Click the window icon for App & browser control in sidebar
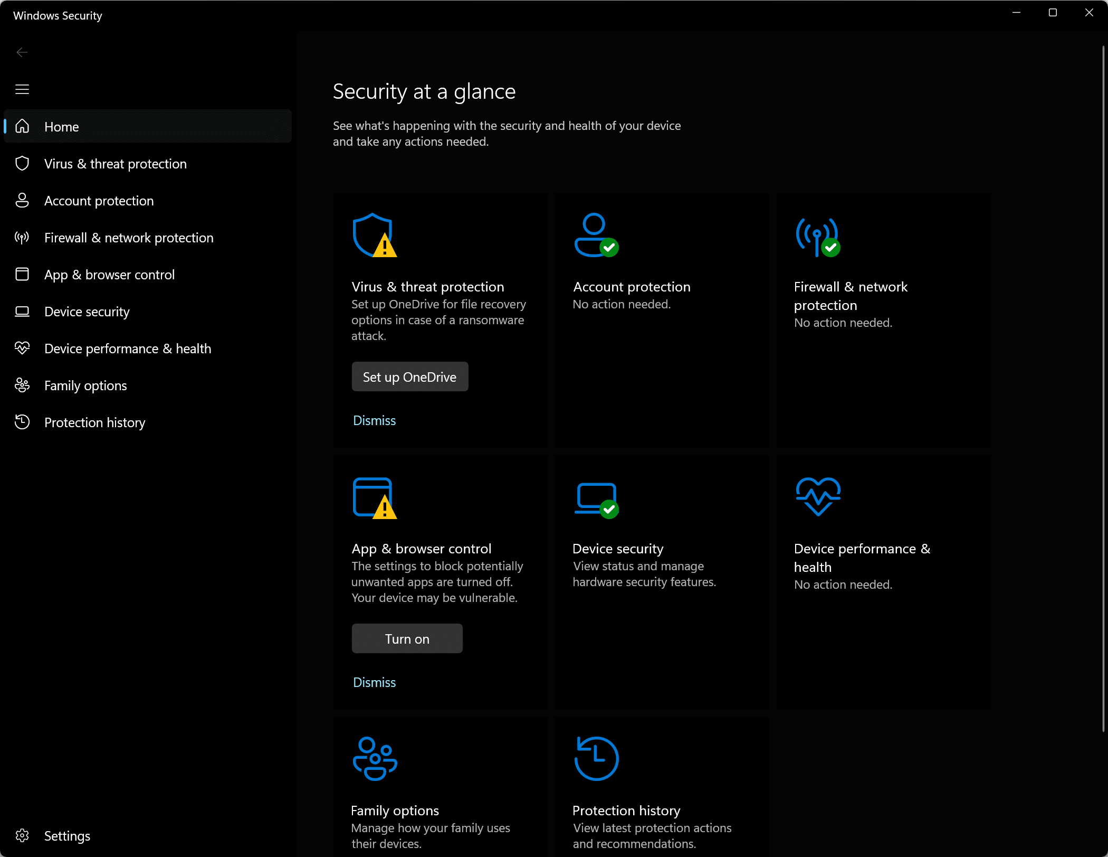The image size is (1108, 857). click(x=22, y=274)
